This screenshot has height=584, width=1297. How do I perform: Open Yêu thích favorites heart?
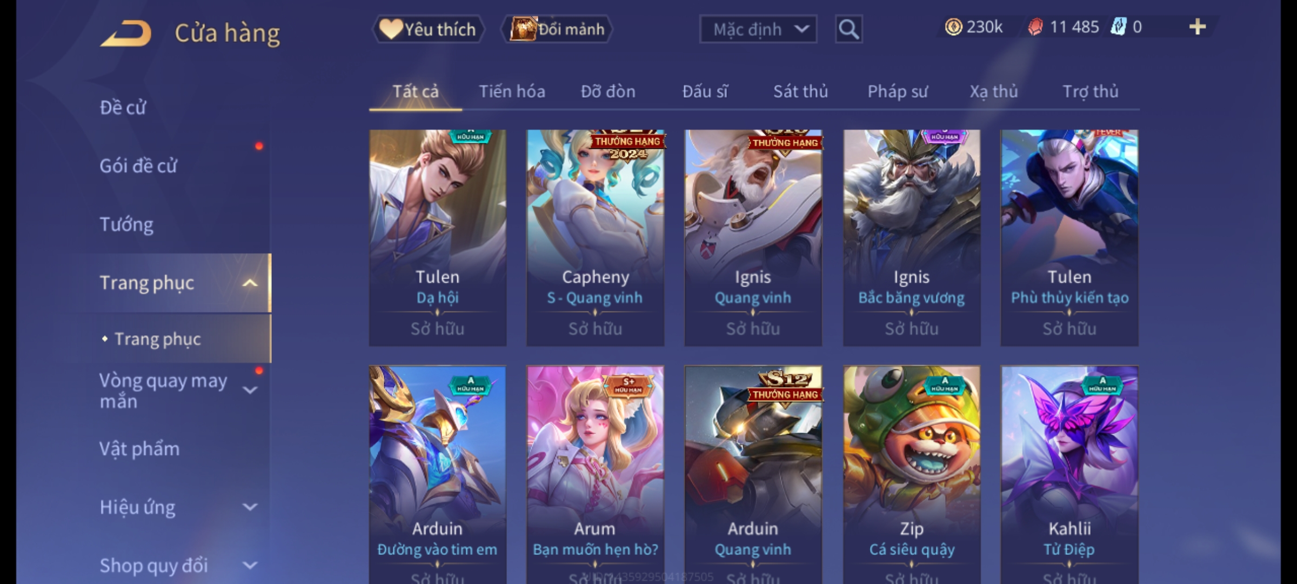(428, 29)
